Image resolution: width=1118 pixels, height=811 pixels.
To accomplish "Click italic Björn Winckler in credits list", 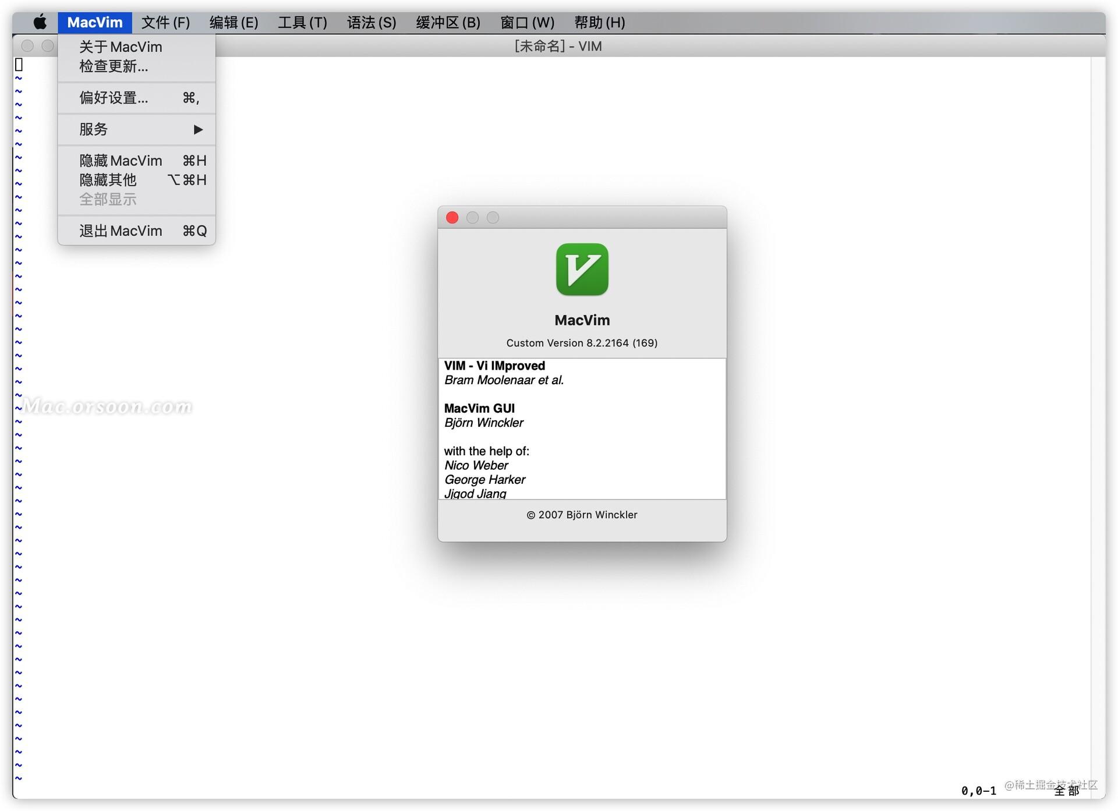I will click(483, 423).
